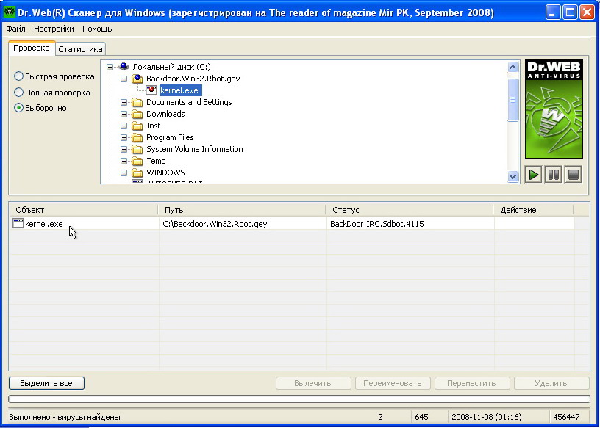This screenshot has height=428, width=600.
Task: Open the Настройки menu
Action: click(x=54, y=29)
